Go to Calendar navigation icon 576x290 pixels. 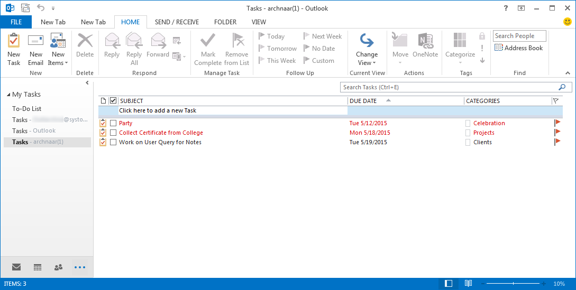pyautogui.click(x=38, y=267)
